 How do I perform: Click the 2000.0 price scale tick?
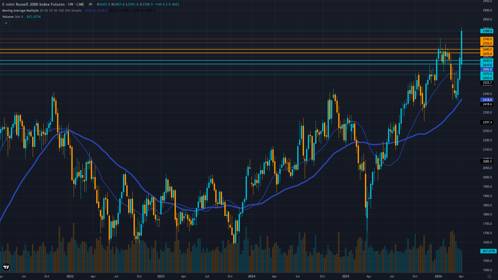(x=487, y=177)
